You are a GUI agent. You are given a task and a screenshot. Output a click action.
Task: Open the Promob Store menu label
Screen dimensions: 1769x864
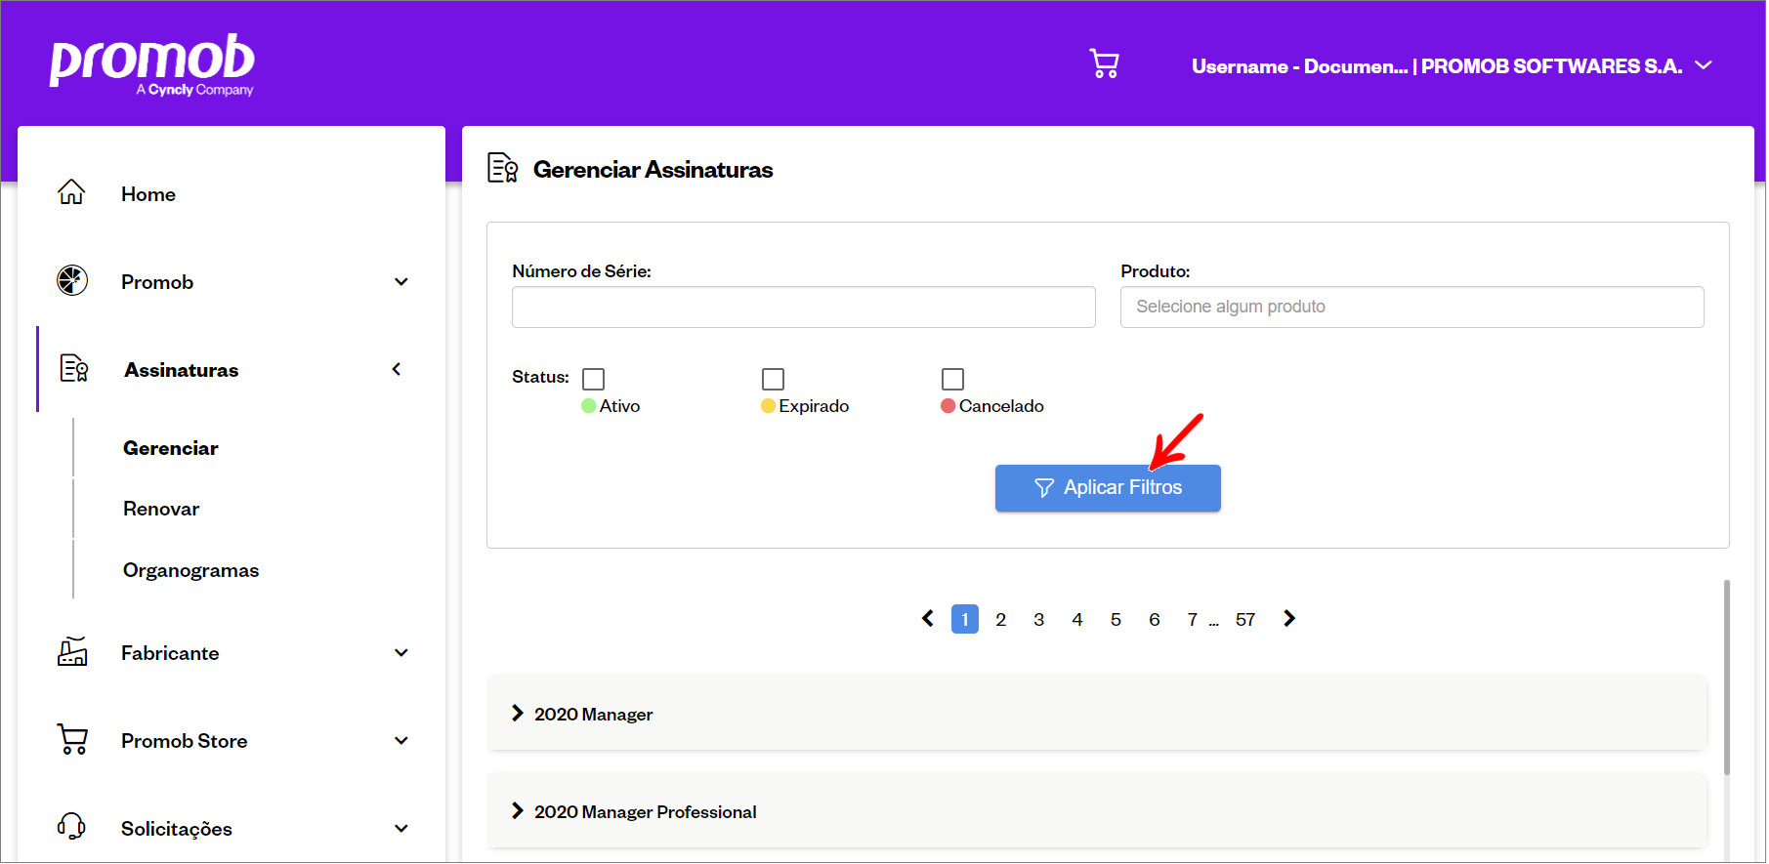(185, 741)
